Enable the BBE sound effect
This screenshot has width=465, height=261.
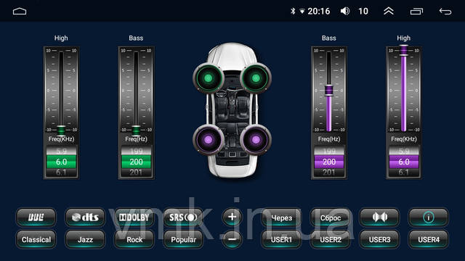(36, 217)
